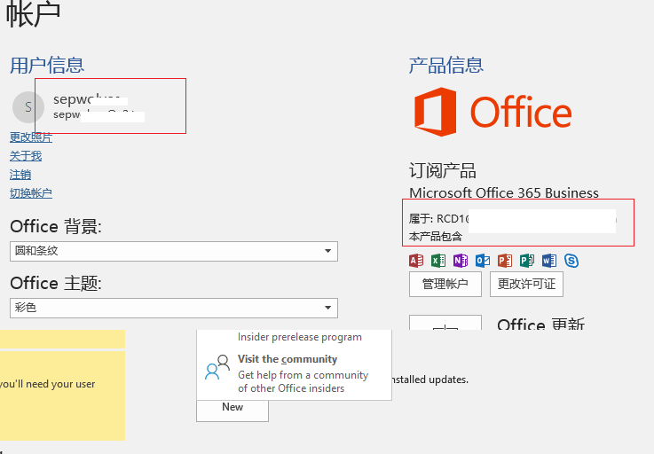This screenshot has width=654, height=454.
Task: Click the Publisher app icon
Action: 527,261
